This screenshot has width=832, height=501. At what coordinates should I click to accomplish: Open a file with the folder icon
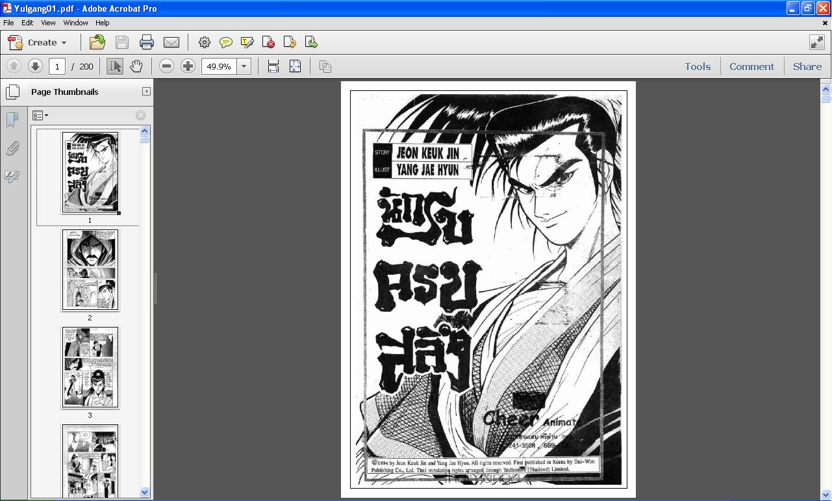point(97,42)
